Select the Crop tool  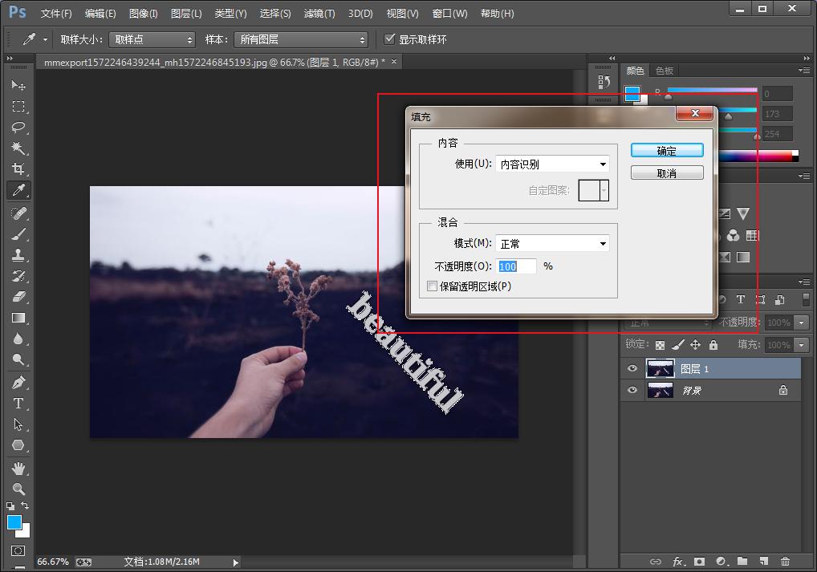[x=18, y=169]
